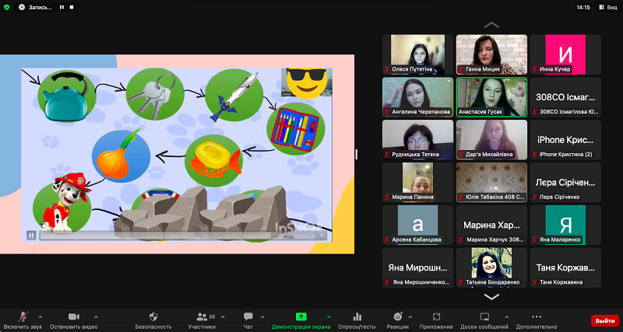This screenshot has width=623, height=332.
Task: Open Опросы/тесты polls
Action: (x=357, y=320)
